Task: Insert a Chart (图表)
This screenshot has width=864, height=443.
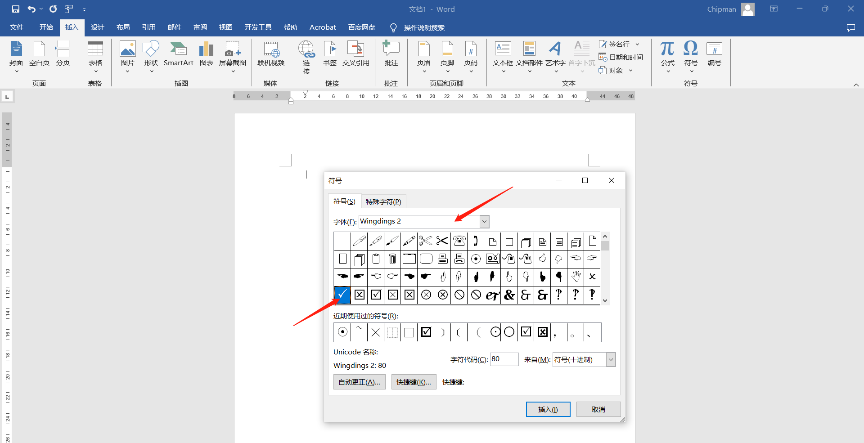Action: click(x=206, y=54)
